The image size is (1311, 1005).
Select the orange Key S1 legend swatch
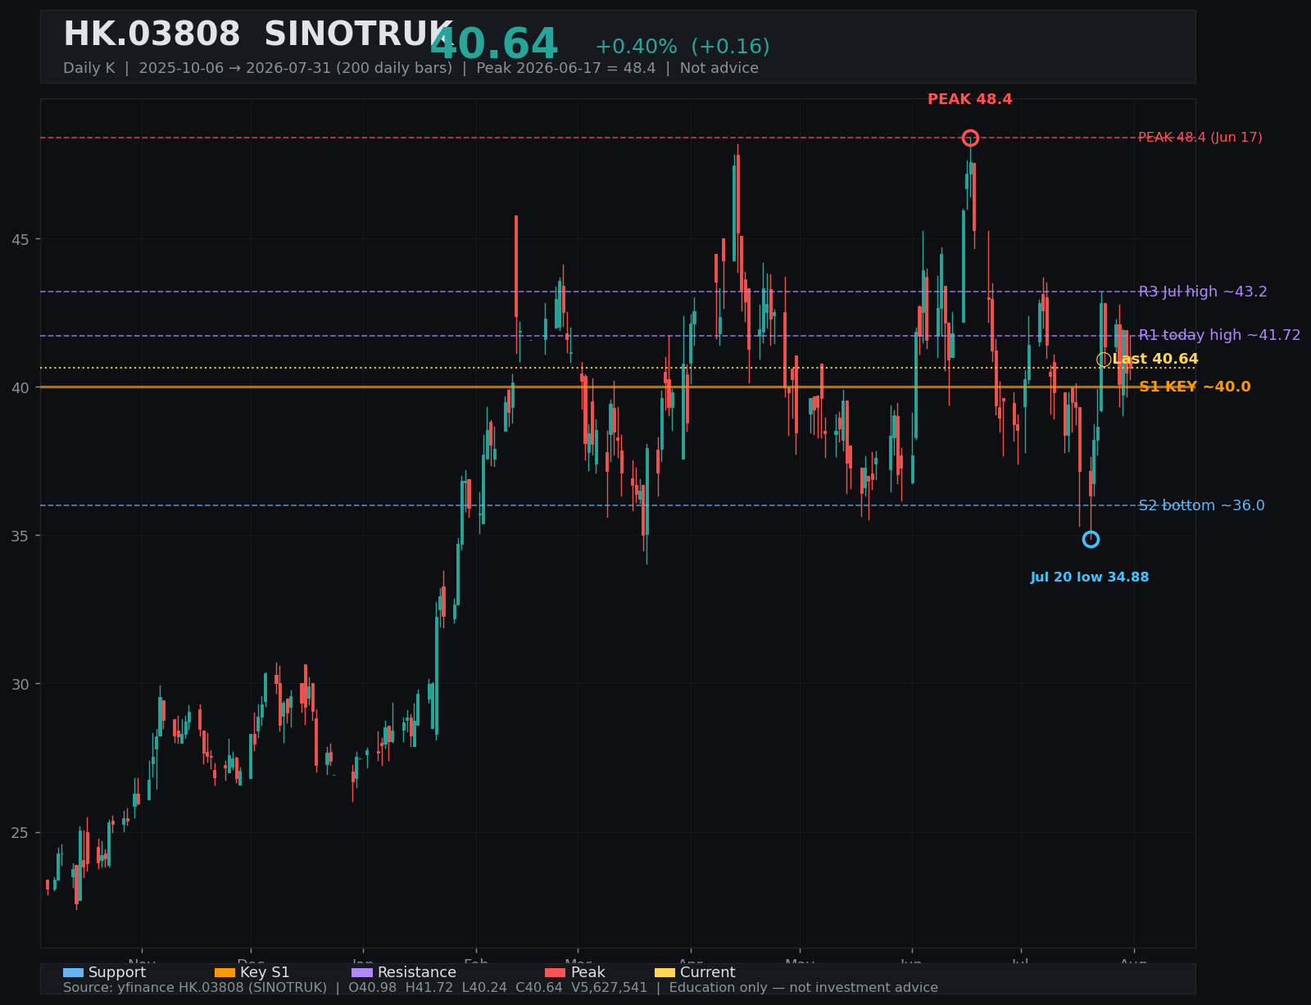tap(225, 973)
